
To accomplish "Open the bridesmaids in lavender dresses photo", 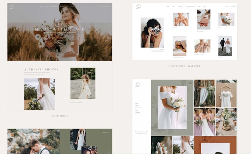I will (x=204, y=122).
